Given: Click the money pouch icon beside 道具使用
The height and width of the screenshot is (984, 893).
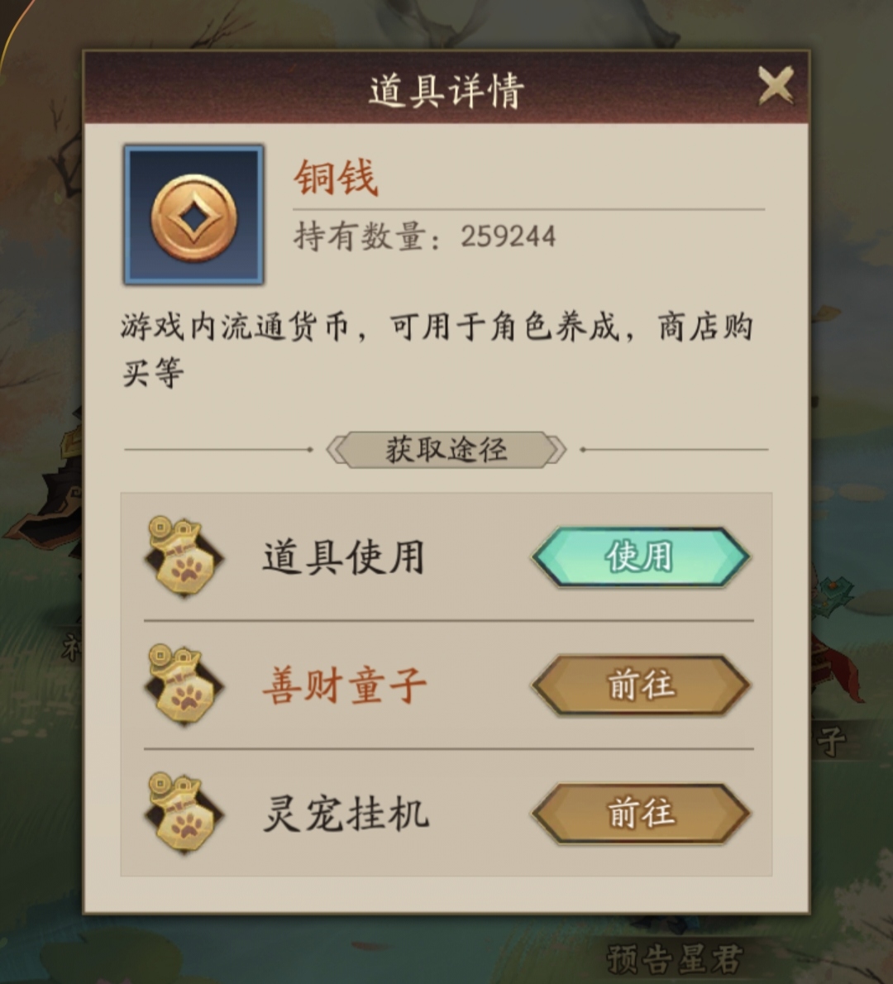Looking at the screenshot, I should 184,556.
